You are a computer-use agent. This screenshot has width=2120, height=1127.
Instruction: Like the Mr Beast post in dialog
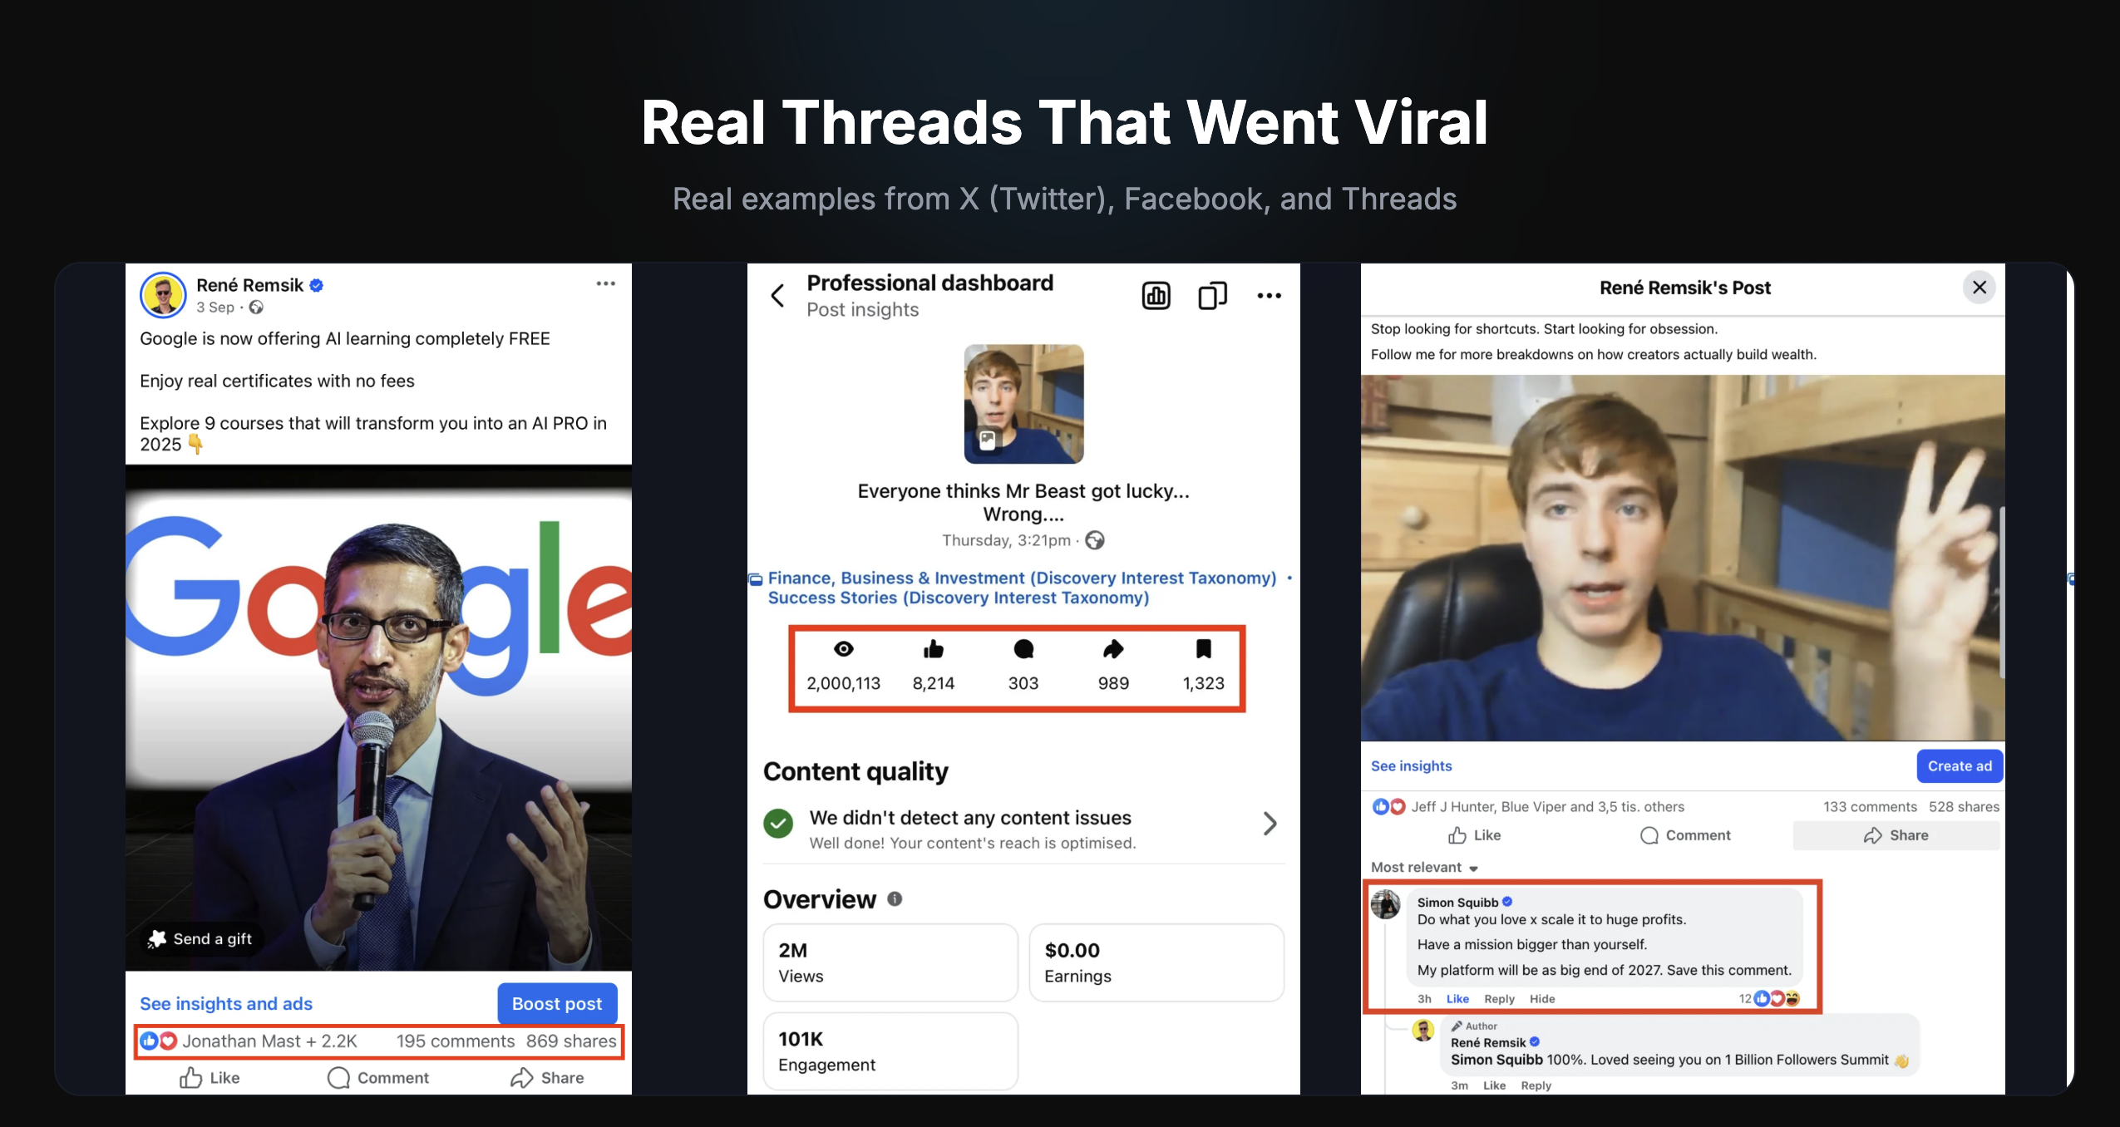pyautogui.click(x=1474, y=835)
